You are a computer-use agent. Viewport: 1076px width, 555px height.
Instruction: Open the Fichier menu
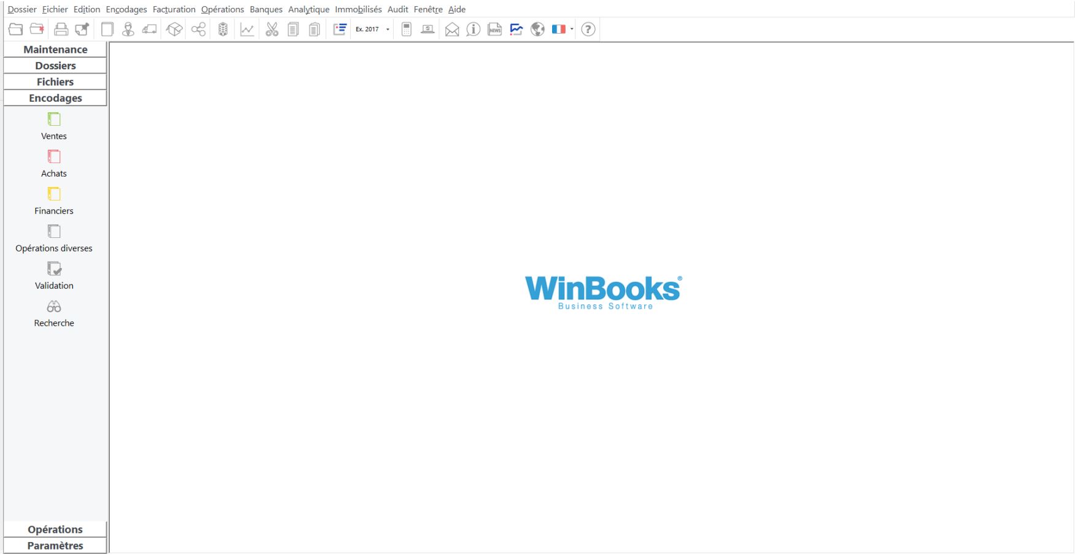pos(55,9)
